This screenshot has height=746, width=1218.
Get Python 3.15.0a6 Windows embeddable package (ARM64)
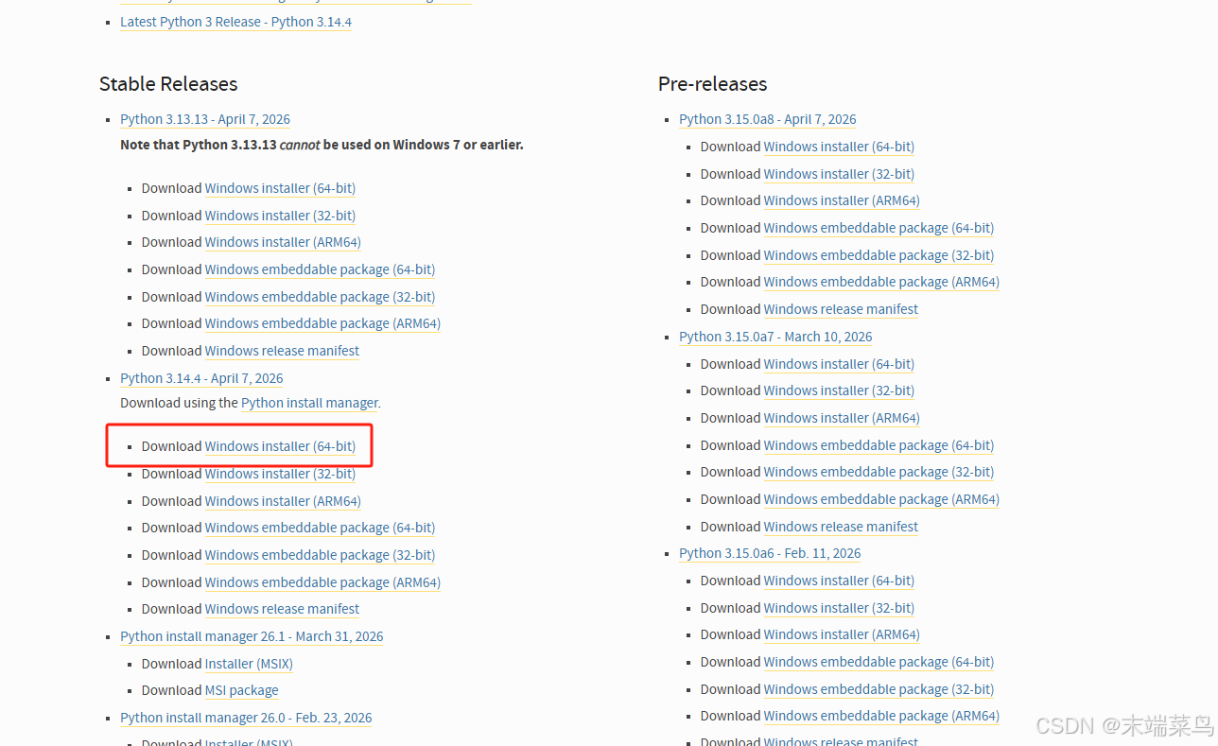coord(881,716)
